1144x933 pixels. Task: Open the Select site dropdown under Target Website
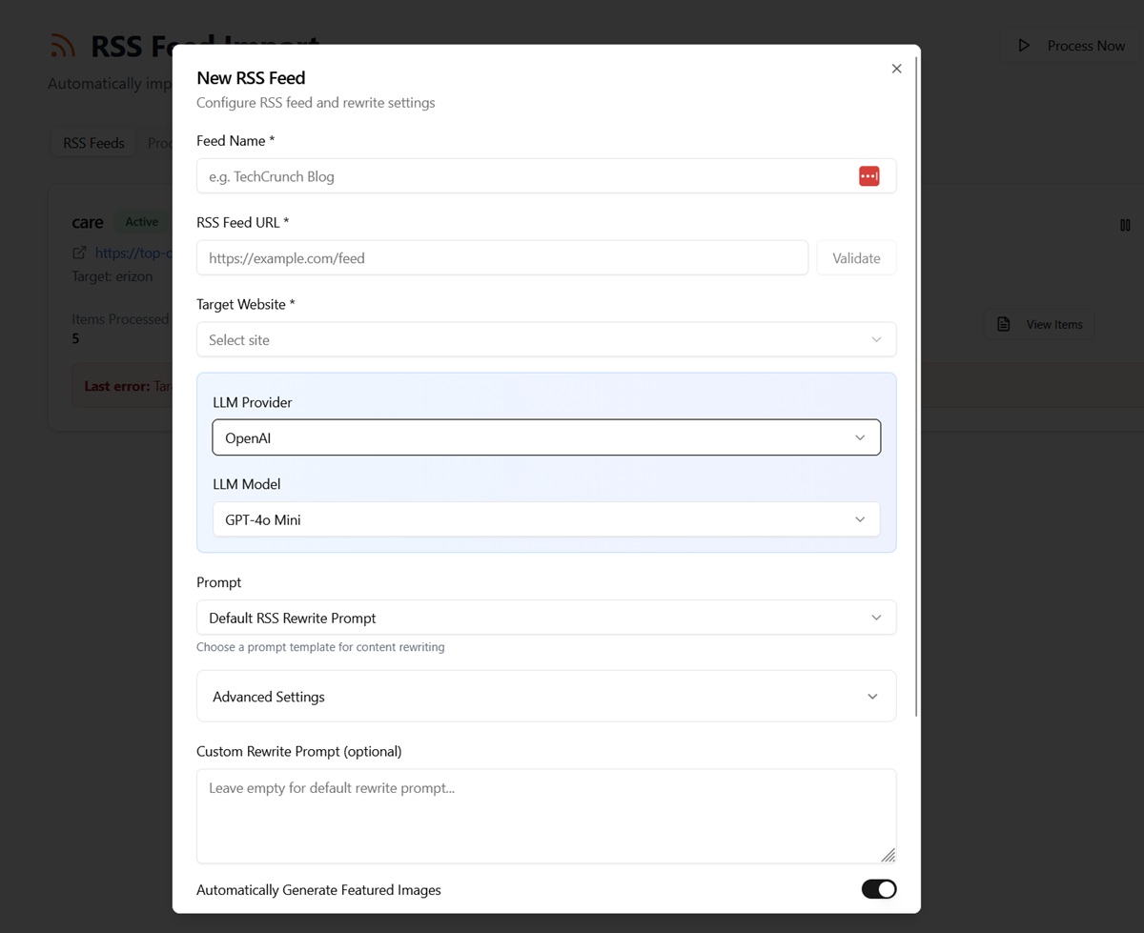(x=545, y=339)
